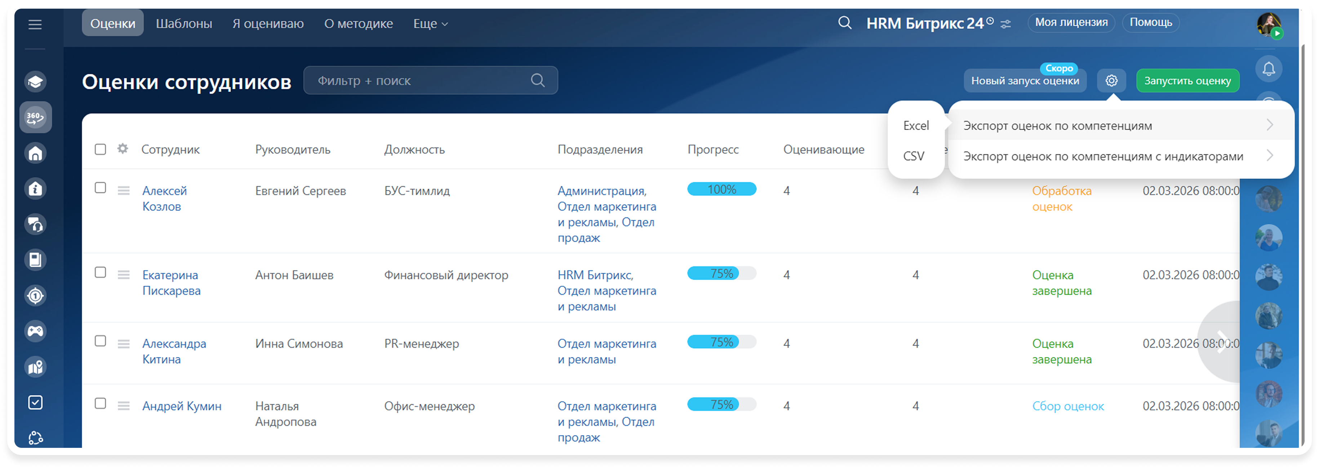1319x468 pixels.
Task: Open the notifications bell icon
Action: pos(1268,69)
